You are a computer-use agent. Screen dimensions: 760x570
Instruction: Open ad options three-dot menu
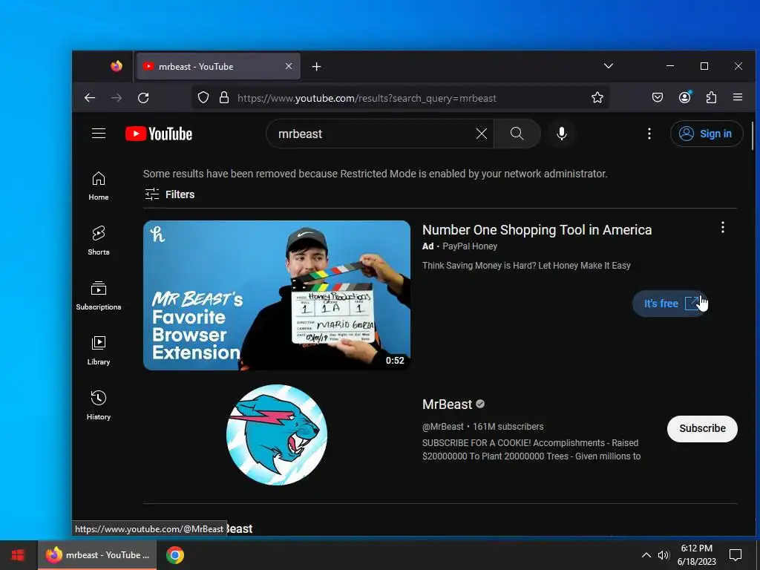click(x=722, y=227)
